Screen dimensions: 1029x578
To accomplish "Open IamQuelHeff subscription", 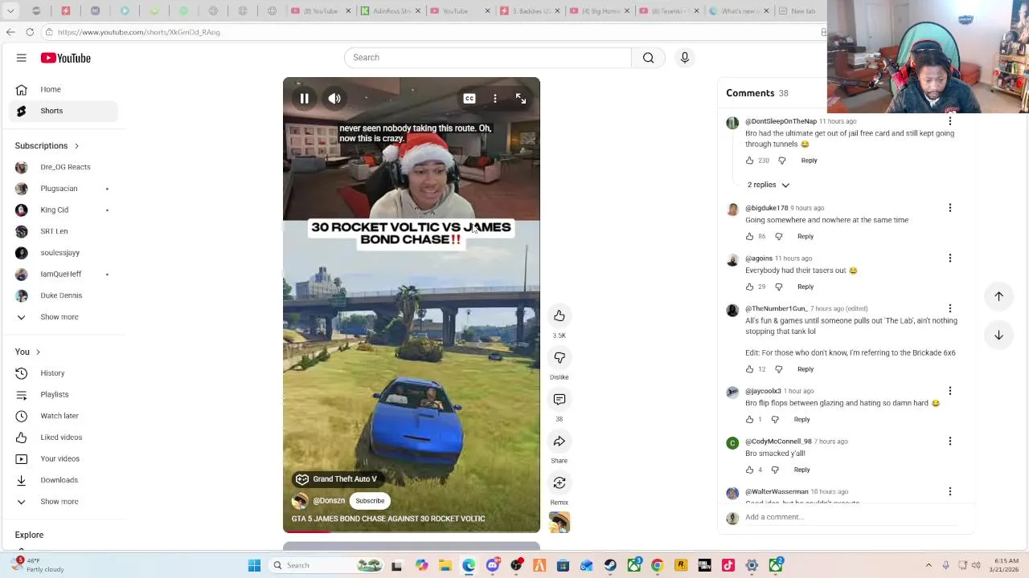I will tap(64, 274).
